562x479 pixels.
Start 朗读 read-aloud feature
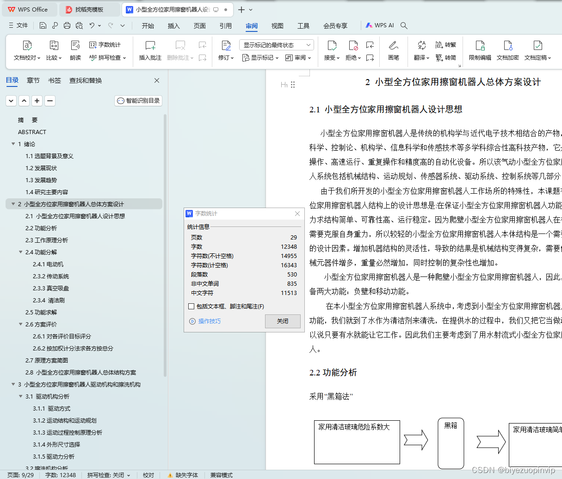pos(75,50)
